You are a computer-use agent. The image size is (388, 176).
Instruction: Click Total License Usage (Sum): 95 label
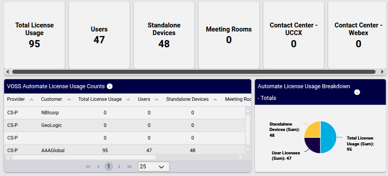click(360, 144)
